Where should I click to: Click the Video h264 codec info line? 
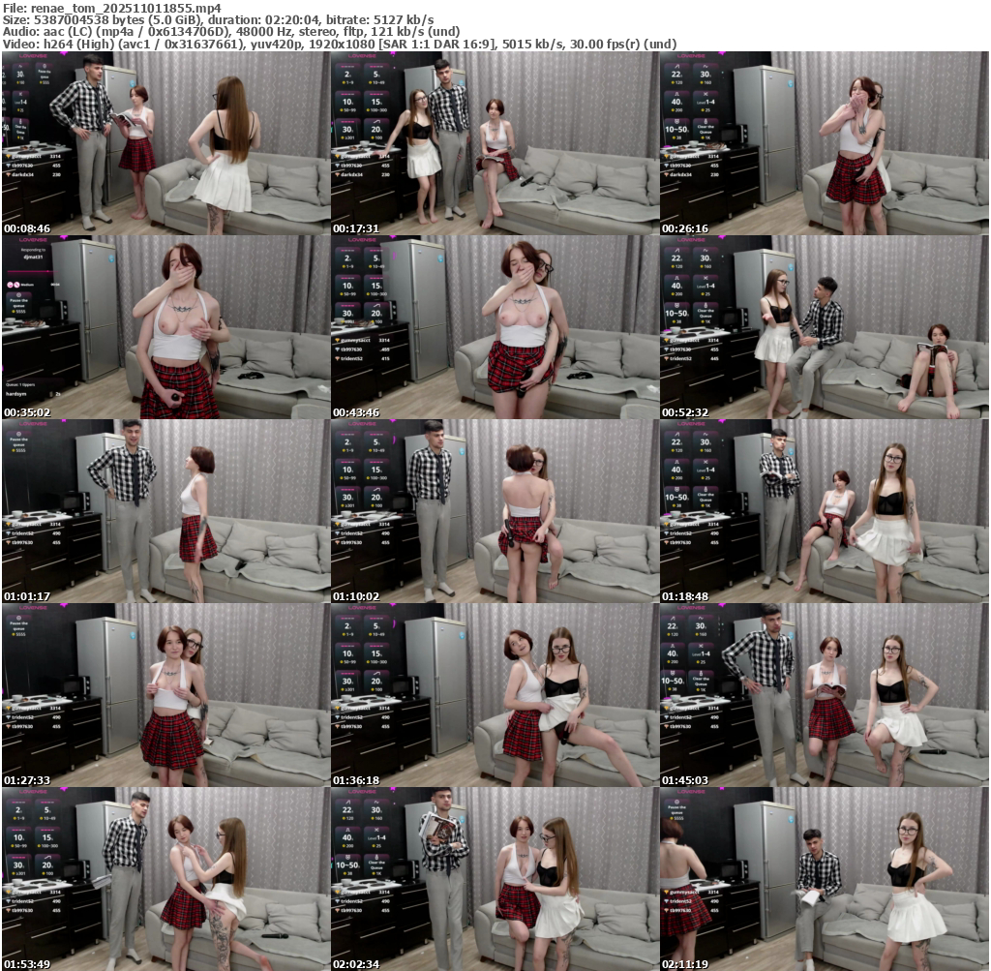click(x=340, y=45)
